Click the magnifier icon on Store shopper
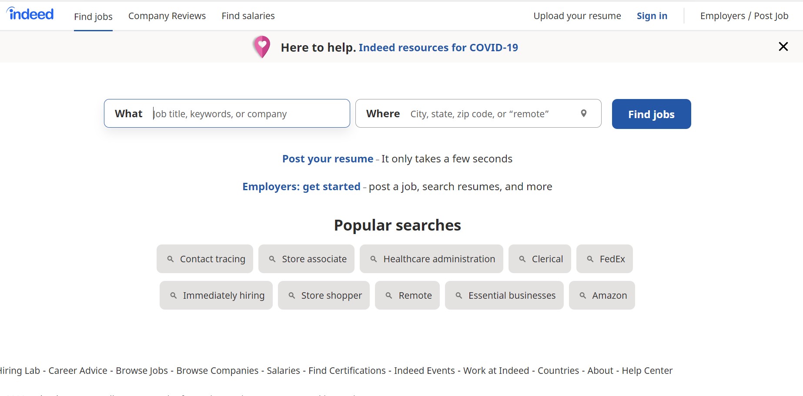This screenshot has height=396, width=803. pyautogui.click(x=292, y=295)
